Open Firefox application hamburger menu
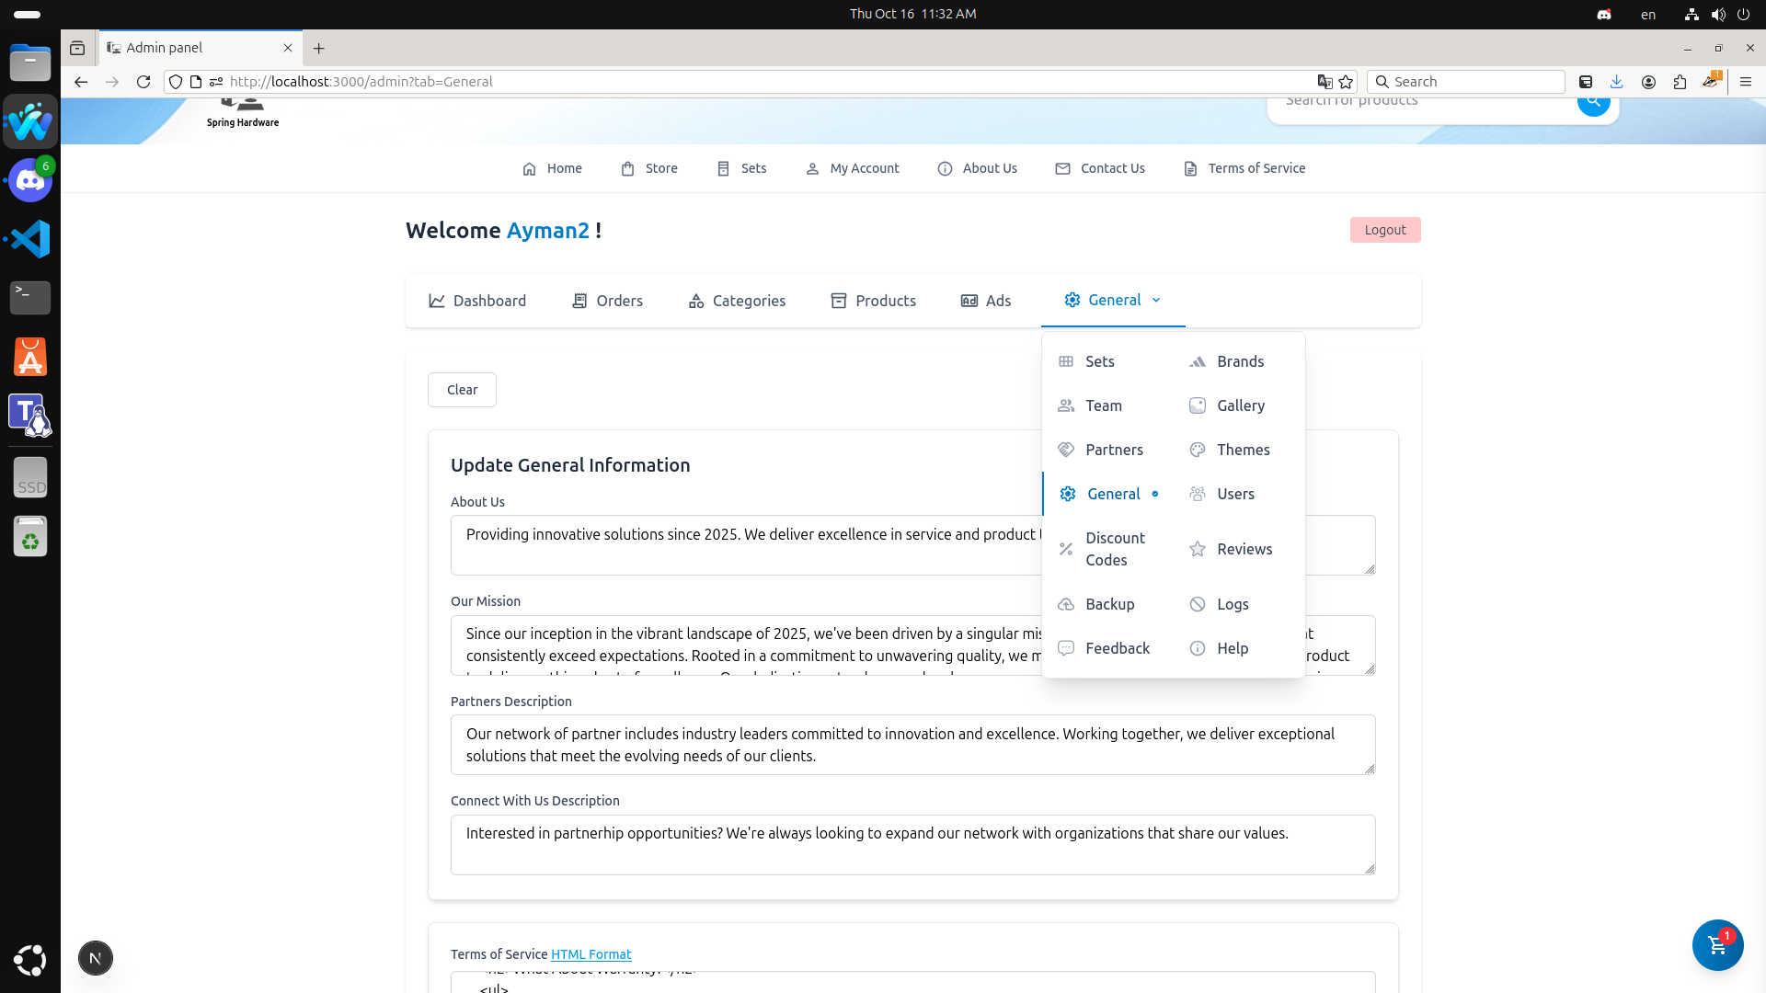 1746,82
